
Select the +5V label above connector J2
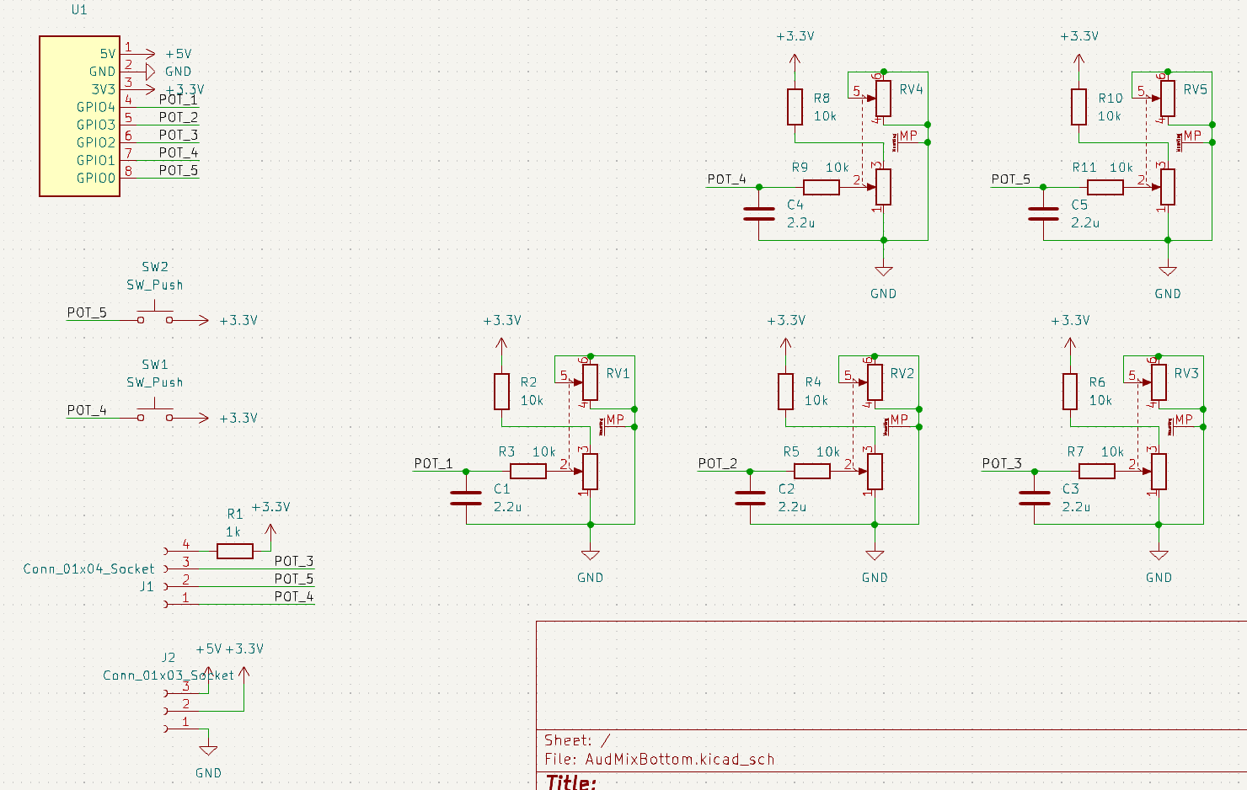tap(209, 649)
